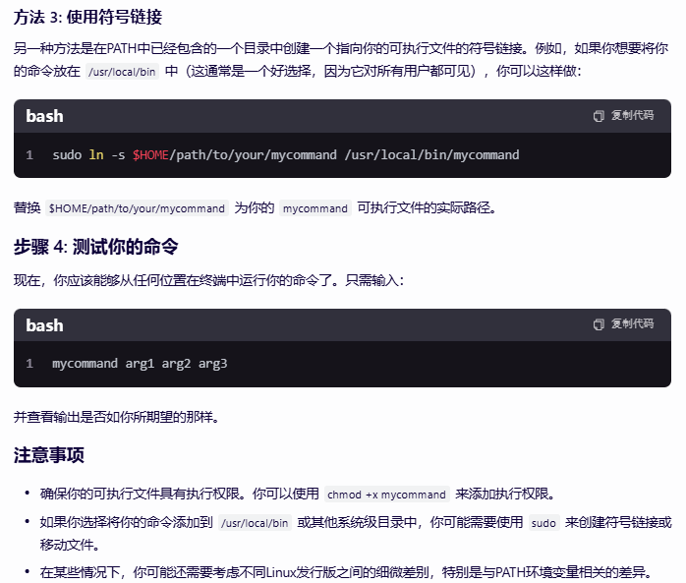Click inline code '$HOME/path/to/your/mycommand'
Viewport: 686px width, 583px height.
pyautogui.click(x=137, y=208)
